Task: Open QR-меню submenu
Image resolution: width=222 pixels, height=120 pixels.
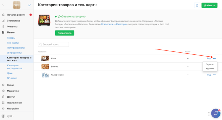Action: [x=12, y=78]
